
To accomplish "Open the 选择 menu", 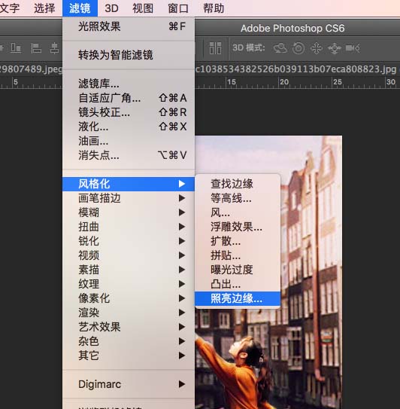I will [44, 8].
